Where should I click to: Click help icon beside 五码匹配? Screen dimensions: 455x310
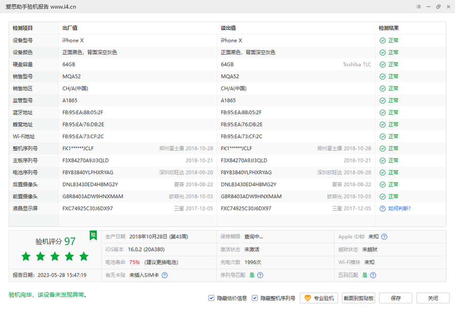pyautogui.click(x=373, y=275)
